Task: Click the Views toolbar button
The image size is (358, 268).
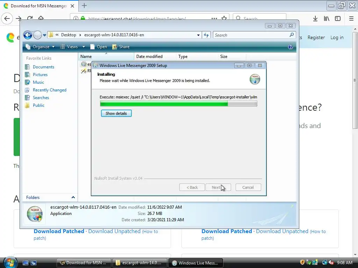Action: 69,47
